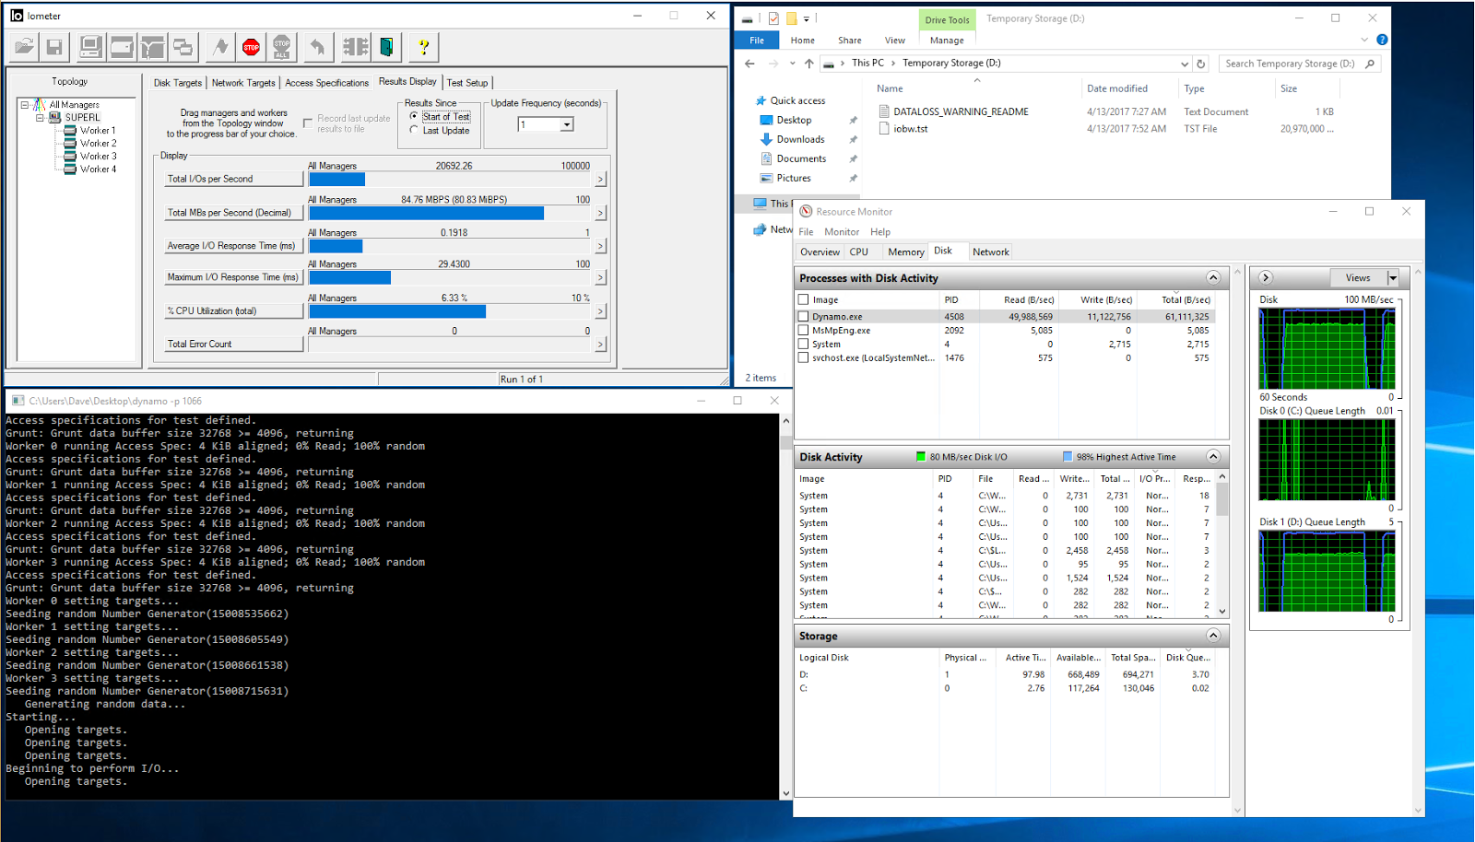Click the Stop All tests icon
The height and width of the screenshot is (842, 1475).
click(282, 47)
